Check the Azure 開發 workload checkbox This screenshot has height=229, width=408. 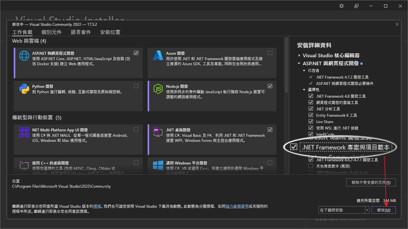click(x=270, y=53)
